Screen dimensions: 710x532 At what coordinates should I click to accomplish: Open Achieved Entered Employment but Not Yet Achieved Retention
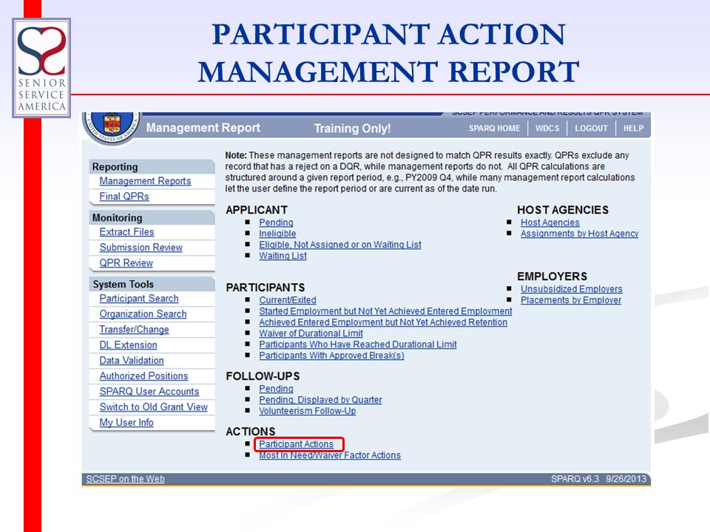tap(383, 322)
